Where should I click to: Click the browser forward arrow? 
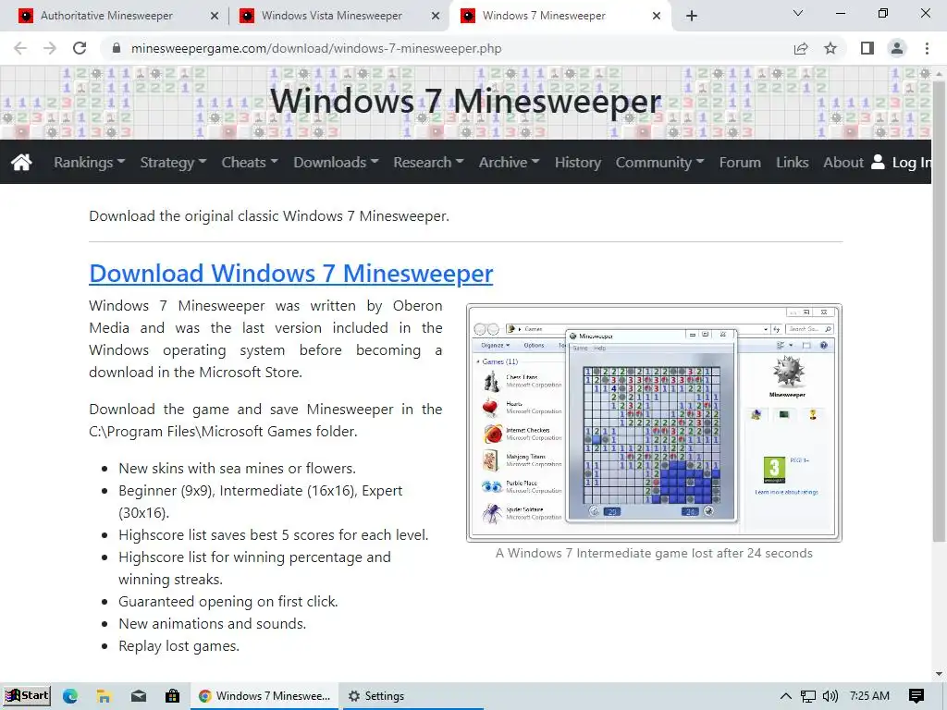tap(50, 48)
